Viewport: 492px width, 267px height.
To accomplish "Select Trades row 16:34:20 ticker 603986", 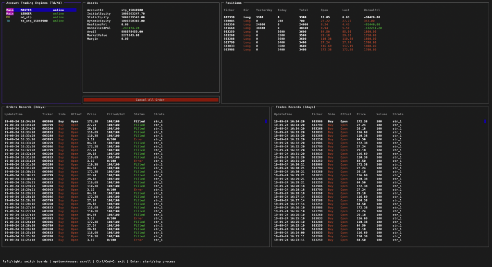I will click(338, 121).
